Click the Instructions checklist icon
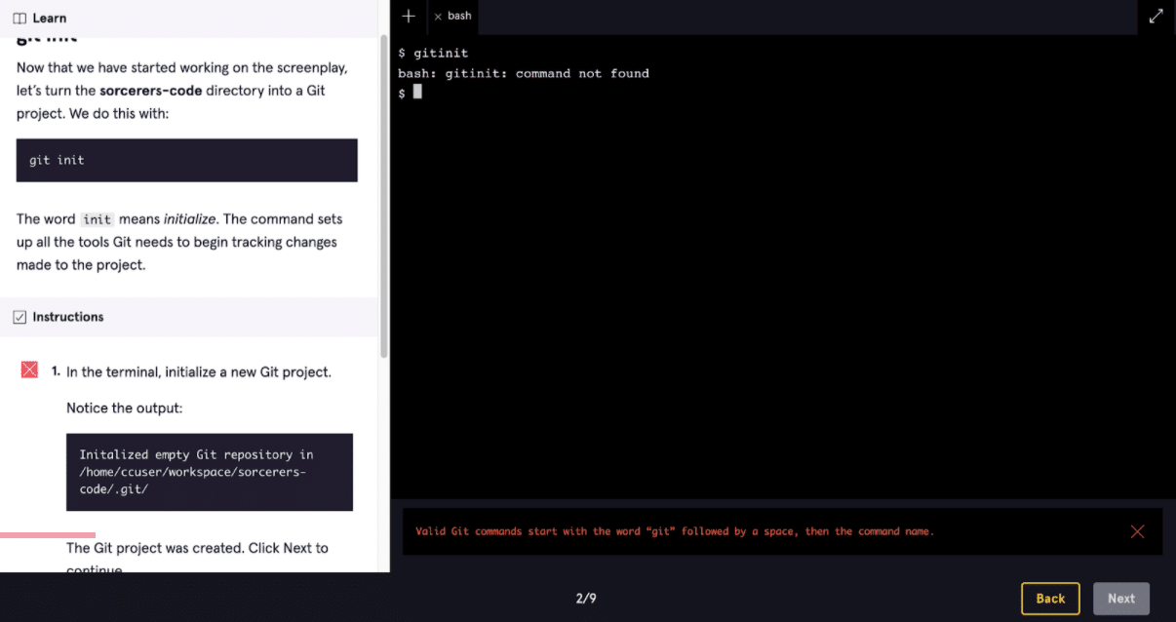Screen dimensions: 1176x622 (x=20, y=317)
